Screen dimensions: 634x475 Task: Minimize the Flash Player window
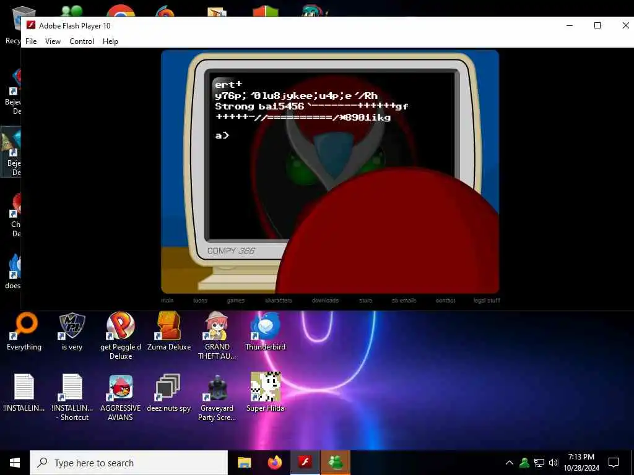[570, 25]
